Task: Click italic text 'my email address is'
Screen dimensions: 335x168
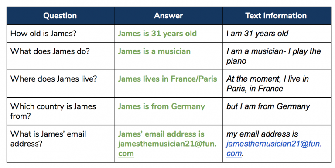Action: 262,134
